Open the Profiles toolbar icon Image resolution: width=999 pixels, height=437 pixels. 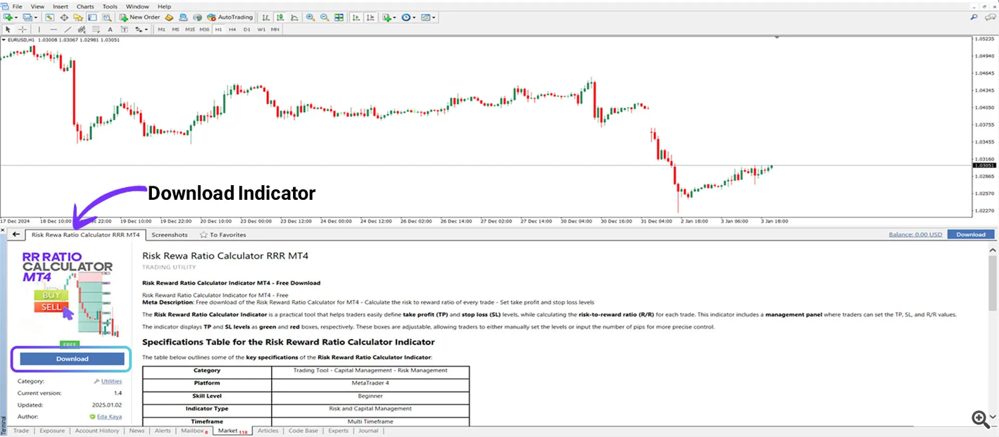[x=28, y=17]
